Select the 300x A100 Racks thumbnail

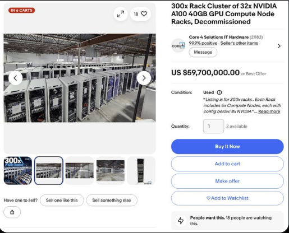[18, 171]
